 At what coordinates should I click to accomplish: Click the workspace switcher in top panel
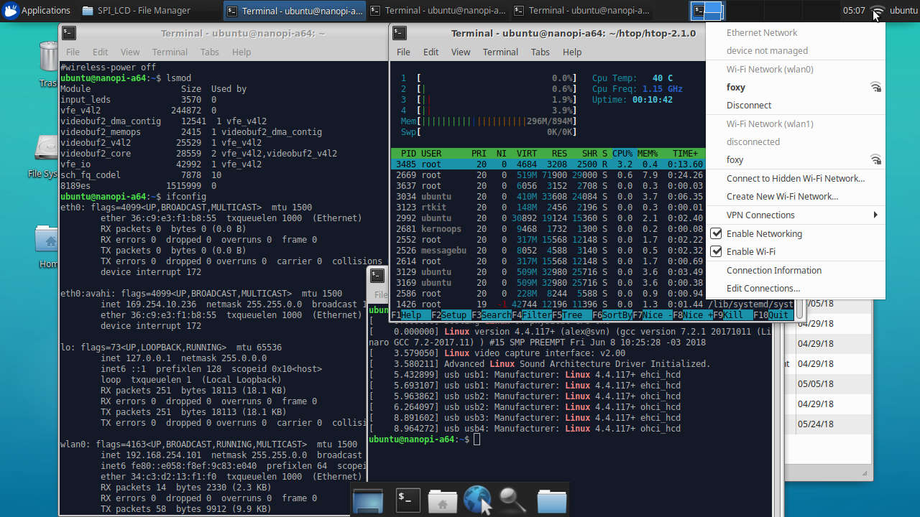click(707, 11)
